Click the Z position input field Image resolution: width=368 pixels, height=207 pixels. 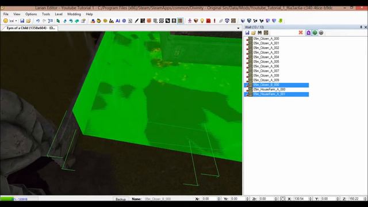click(356, 199)
